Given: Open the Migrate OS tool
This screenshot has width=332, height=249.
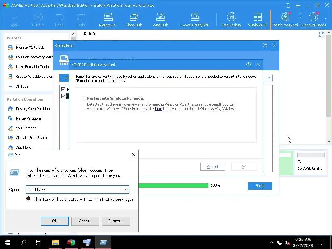Looking at the screenshot, I should [108, 20].
